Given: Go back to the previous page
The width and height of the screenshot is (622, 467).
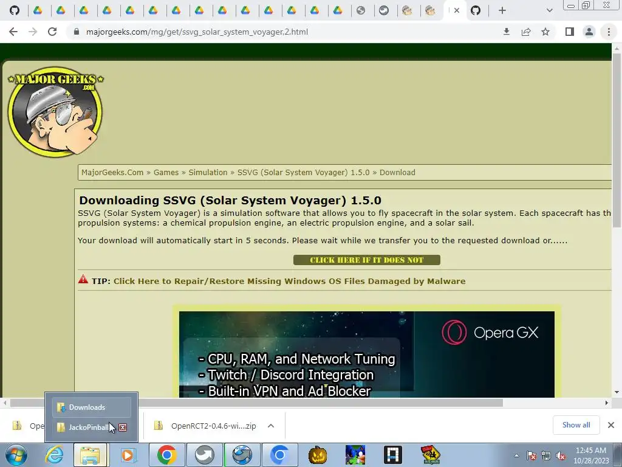Looking at the screenshot, I should [x=13, y=32].
